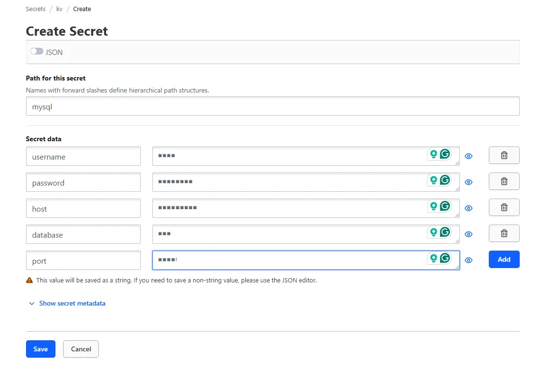Delete the username secret row
The height and width of the screenshot is (388, 538).
coord(504,155)
